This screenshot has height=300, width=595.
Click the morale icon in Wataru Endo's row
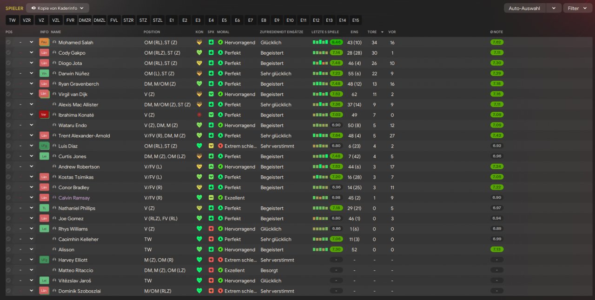click(220, 125)
